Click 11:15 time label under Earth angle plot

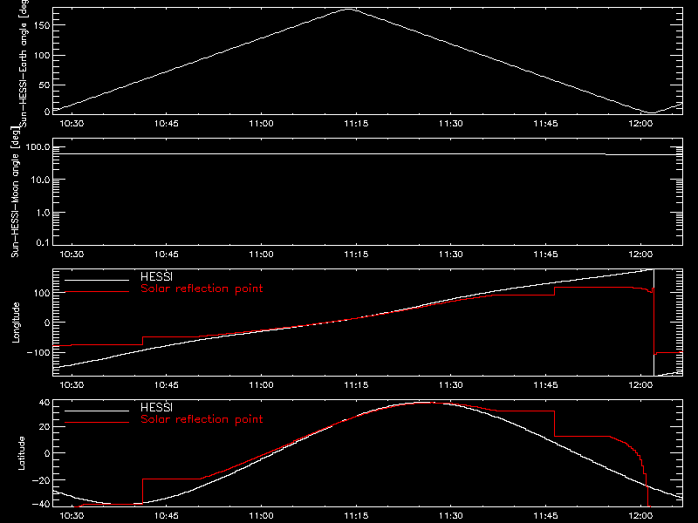(x=356, y=124)
